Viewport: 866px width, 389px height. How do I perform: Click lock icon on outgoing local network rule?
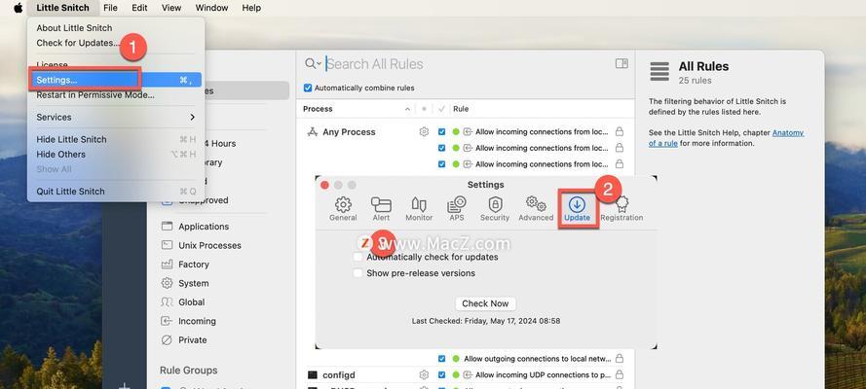tap(620, 359)
